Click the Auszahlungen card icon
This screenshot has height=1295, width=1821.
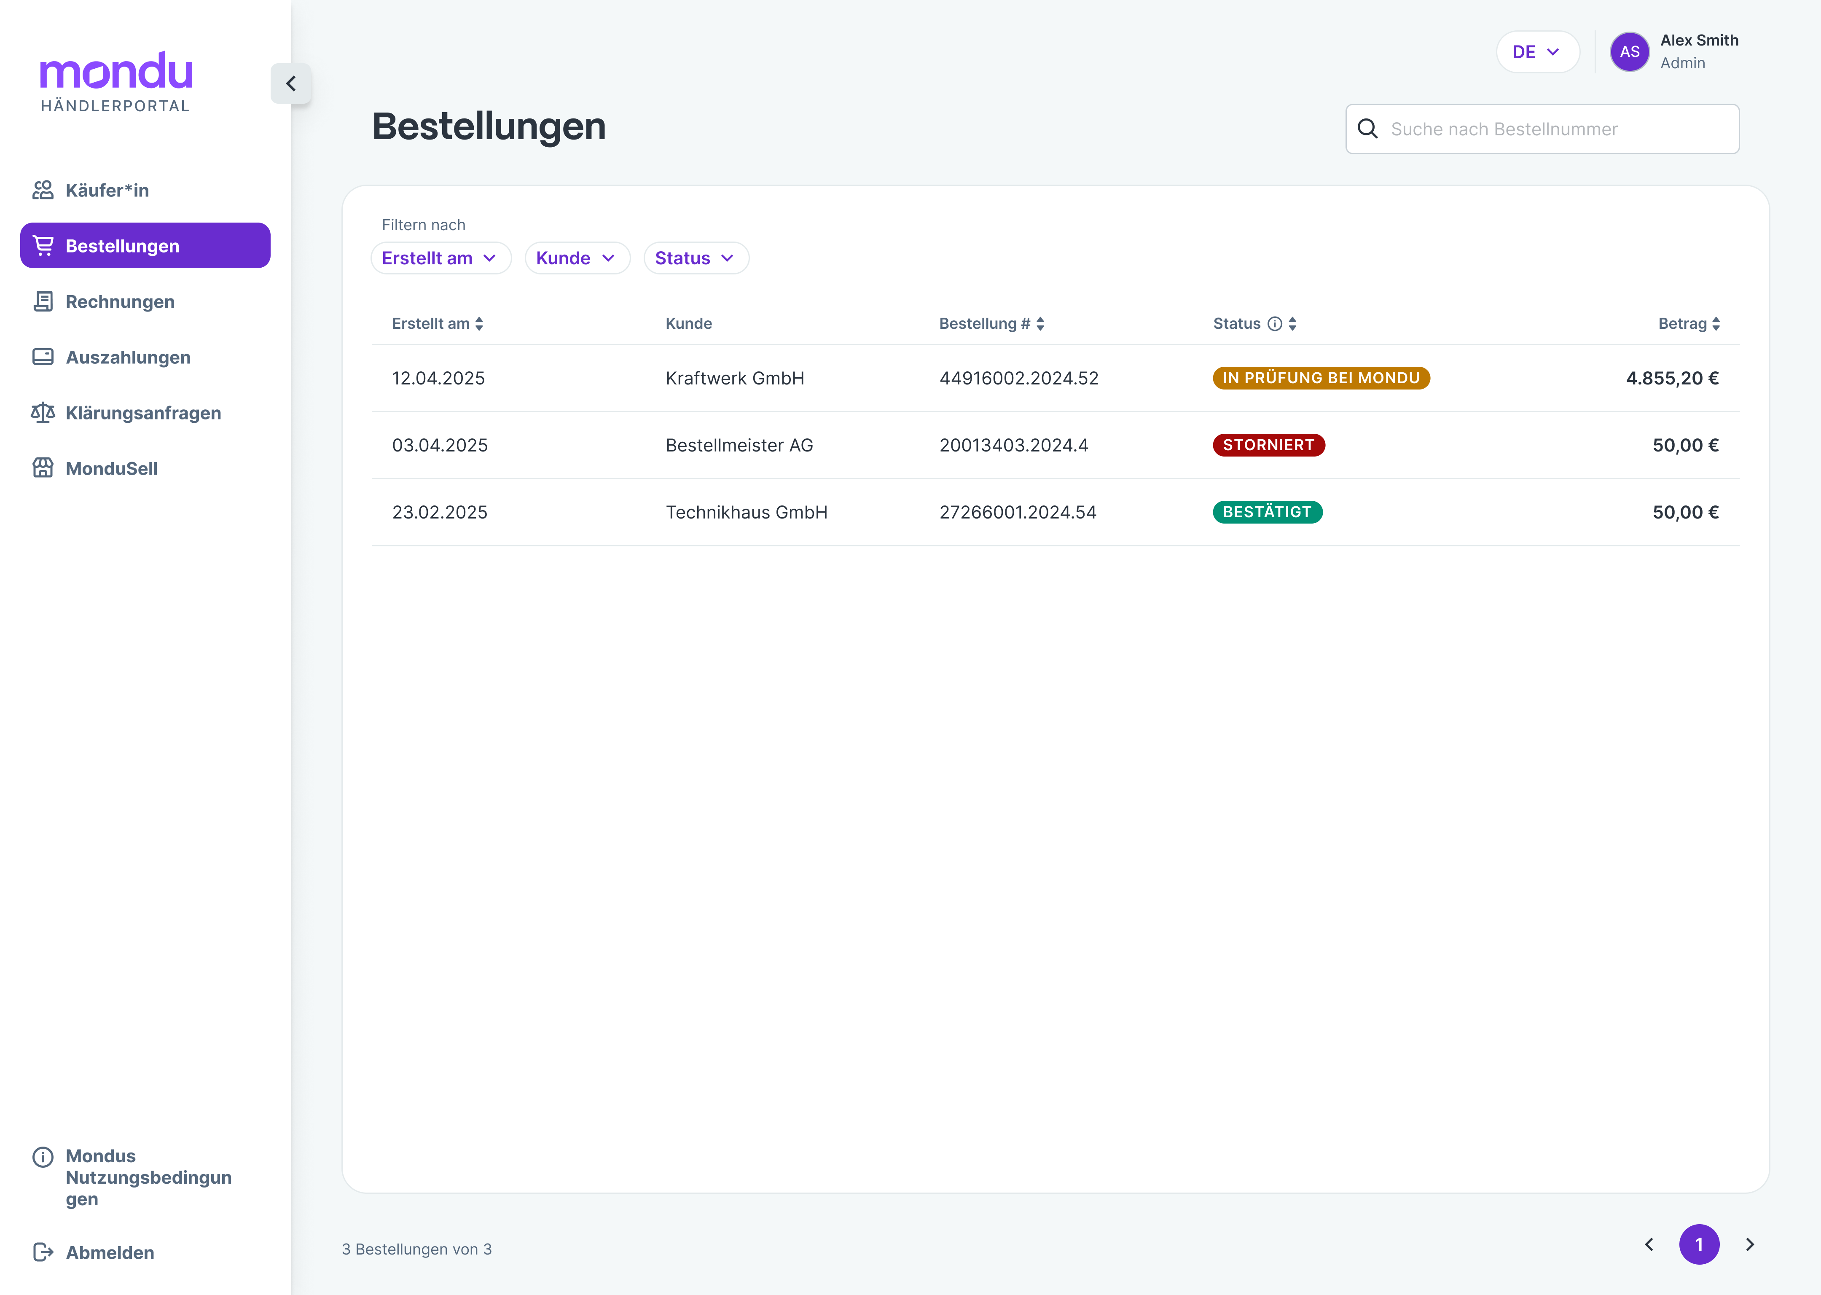(x=43, y=357)
